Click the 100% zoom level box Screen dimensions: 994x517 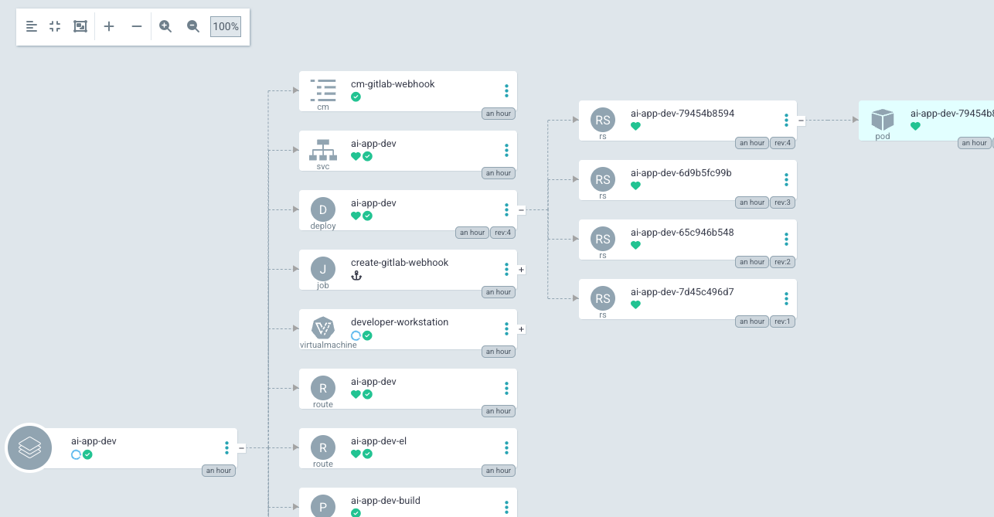pos(226,26)
